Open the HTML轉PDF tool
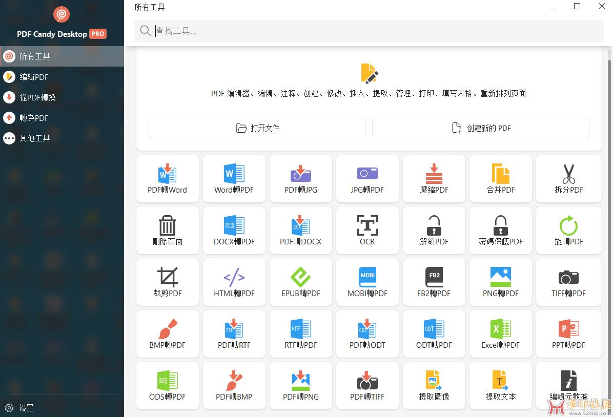Viewport: 613px width, 417px height. click(x=234, y=282)
